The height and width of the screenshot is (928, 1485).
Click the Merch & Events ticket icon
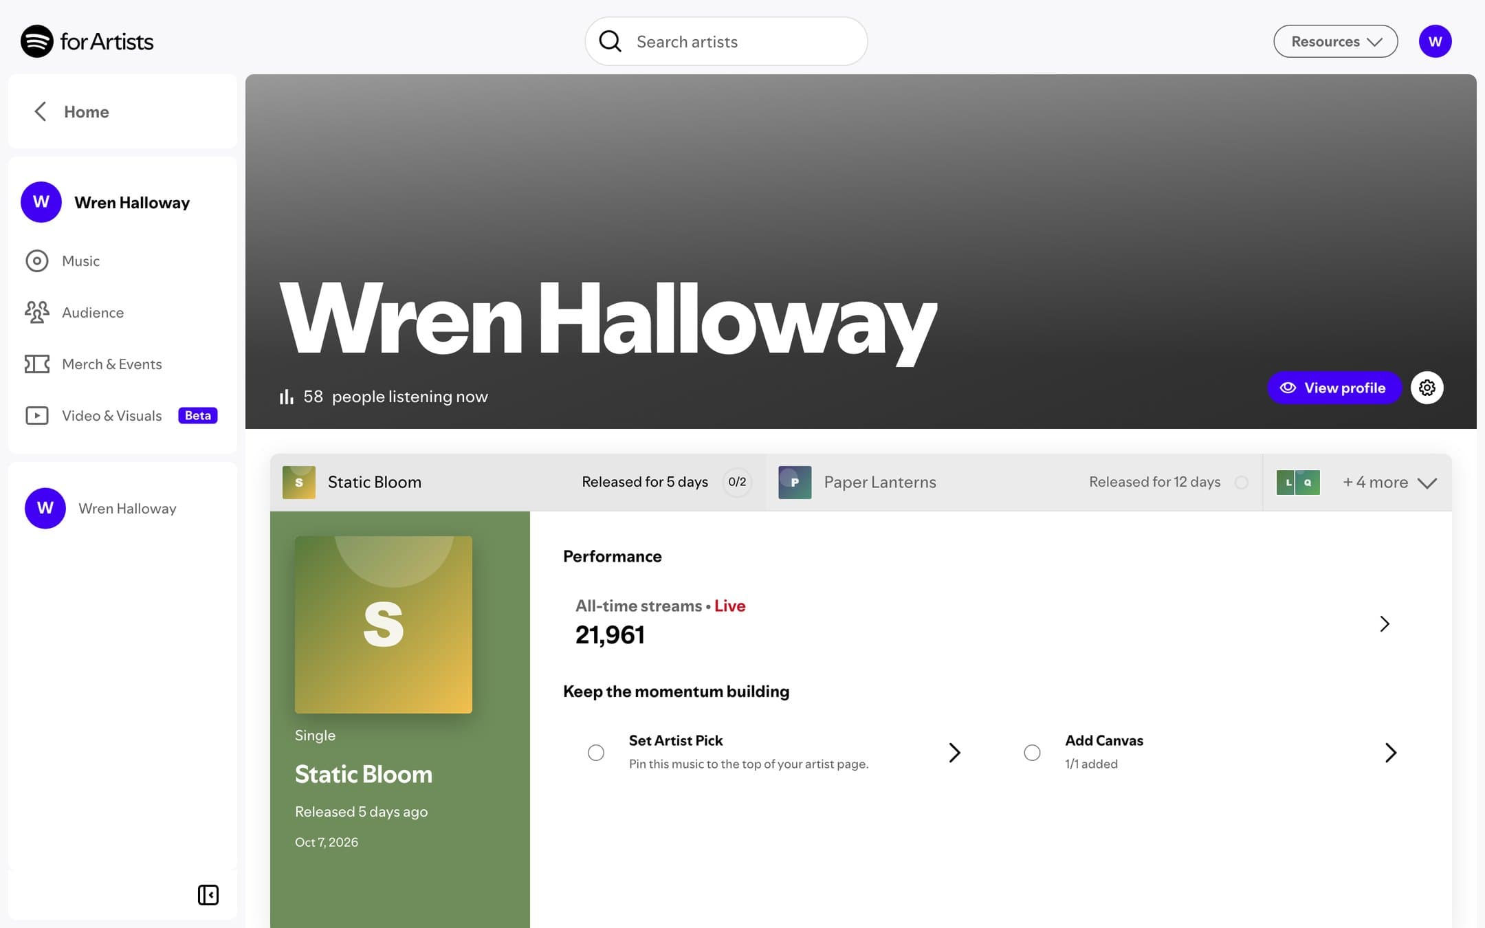36,364
